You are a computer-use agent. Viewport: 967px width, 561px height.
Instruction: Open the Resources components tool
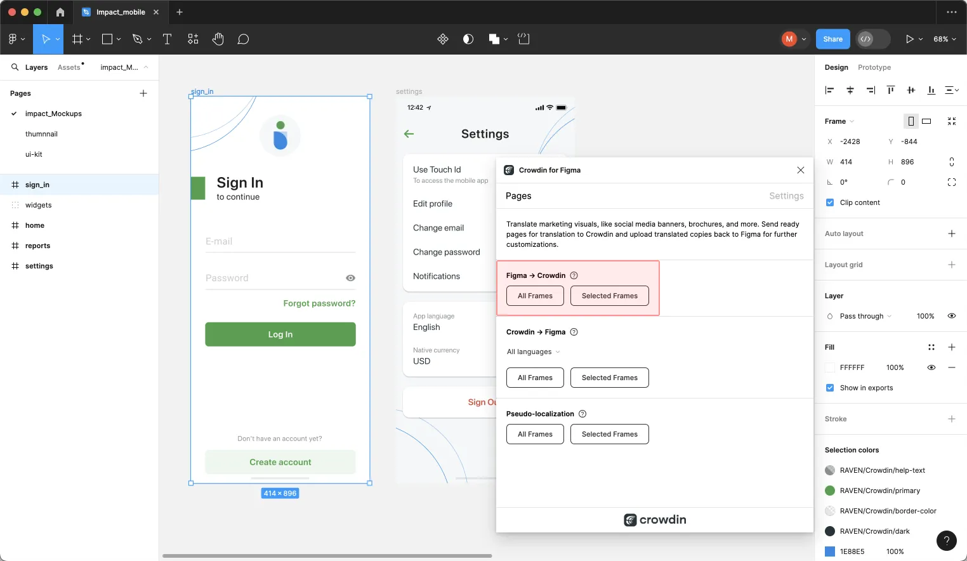click(x=193, y=39)
